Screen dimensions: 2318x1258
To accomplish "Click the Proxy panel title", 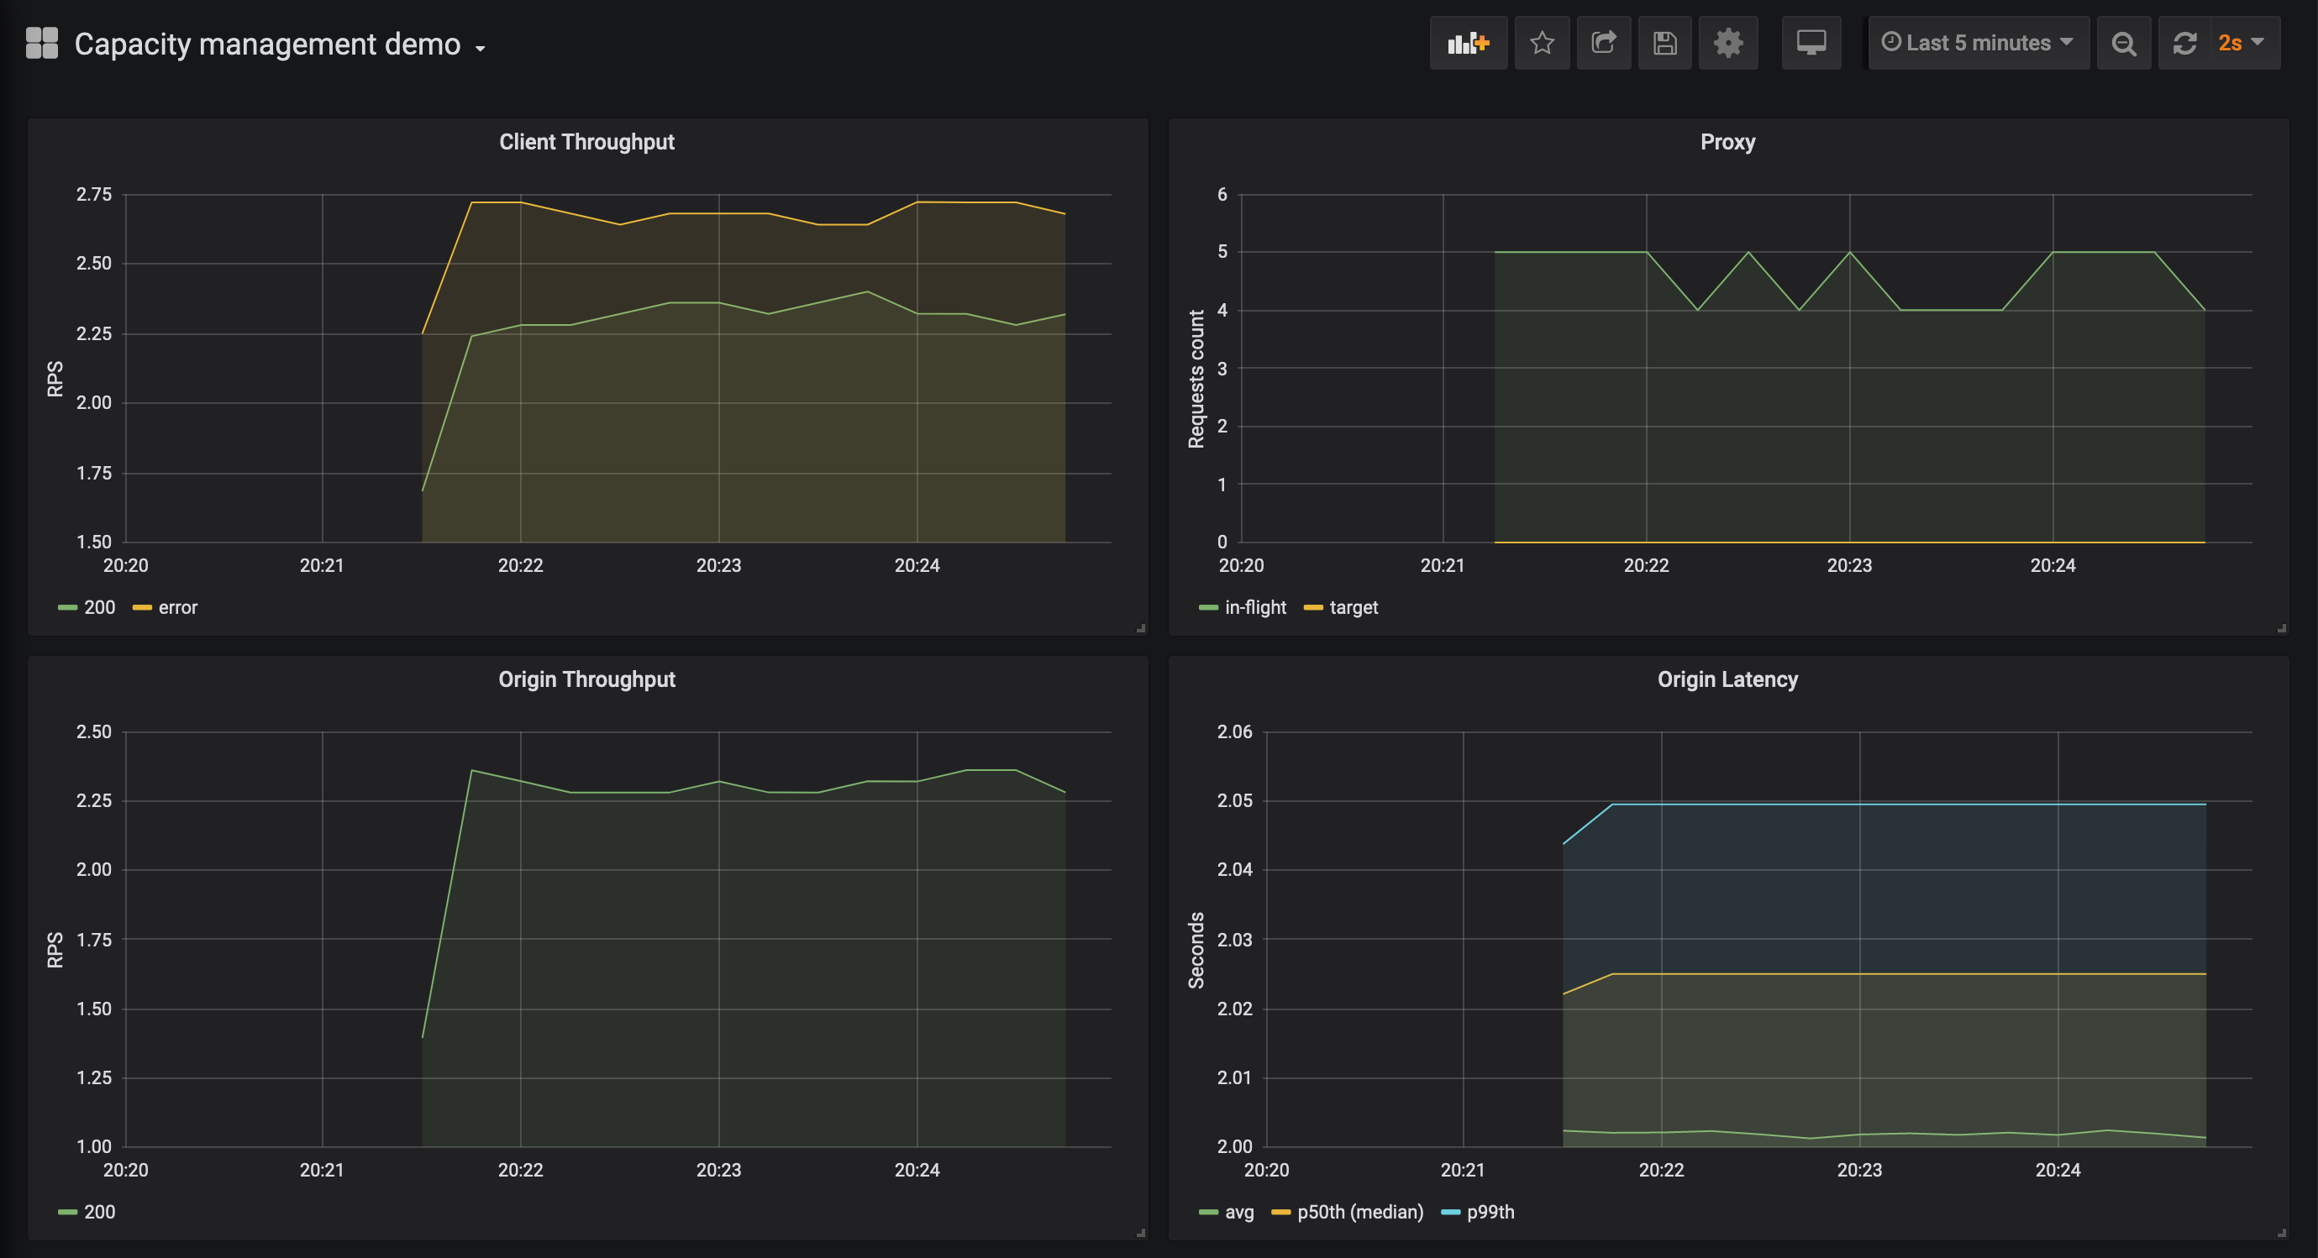I will pos(1727,142).
